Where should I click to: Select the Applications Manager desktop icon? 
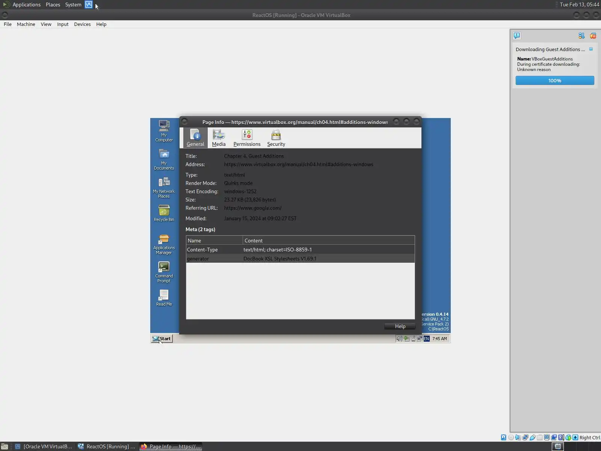click(164, 244)
